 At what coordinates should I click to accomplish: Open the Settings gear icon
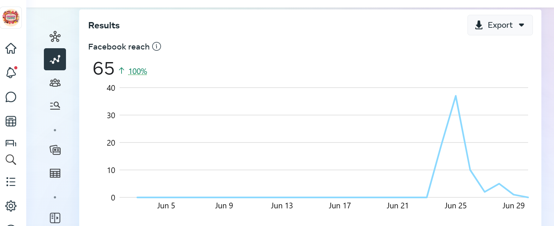point(11,206)
